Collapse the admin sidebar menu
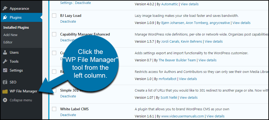269x120 pixels. pos(20,100)
